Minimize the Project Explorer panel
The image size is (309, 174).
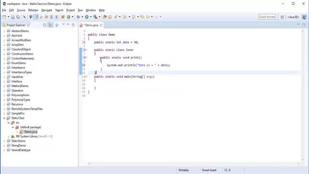[68, 25]
